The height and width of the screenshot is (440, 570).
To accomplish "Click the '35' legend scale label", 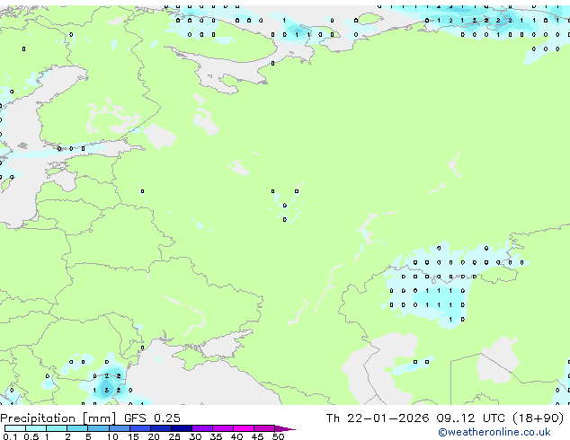I will click(x=217, y=436).
